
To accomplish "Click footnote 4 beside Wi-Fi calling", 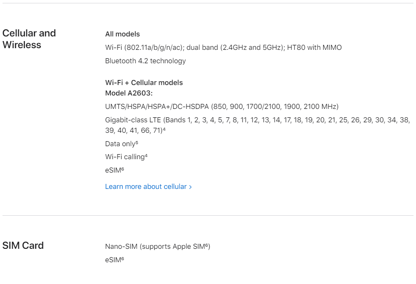I will (146, 156).
